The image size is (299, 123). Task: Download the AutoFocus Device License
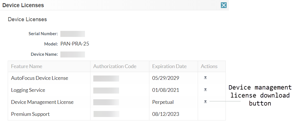pos(205,78)
